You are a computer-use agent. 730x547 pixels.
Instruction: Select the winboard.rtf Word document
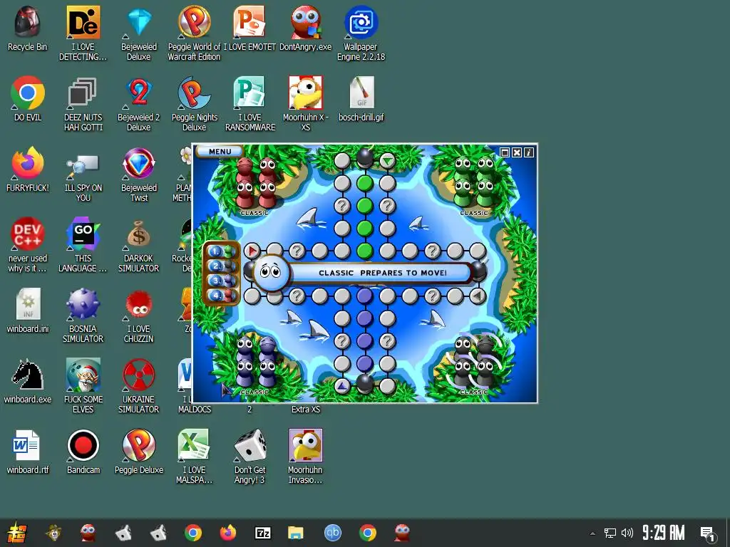click(28, 452)
